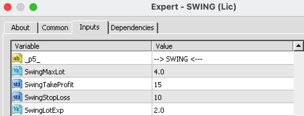Image resolution: width=304 pixels, height=116 pixels.
Task: Switch to the About tab
Action: (20, 28)
